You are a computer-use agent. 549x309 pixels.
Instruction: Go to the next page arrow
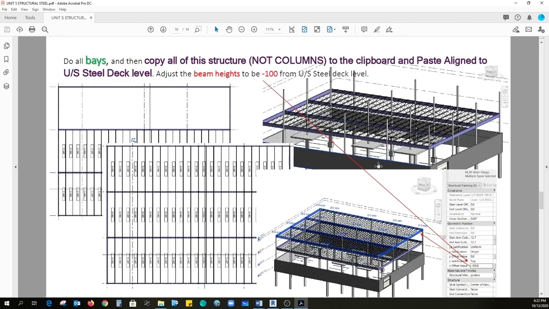163,29
